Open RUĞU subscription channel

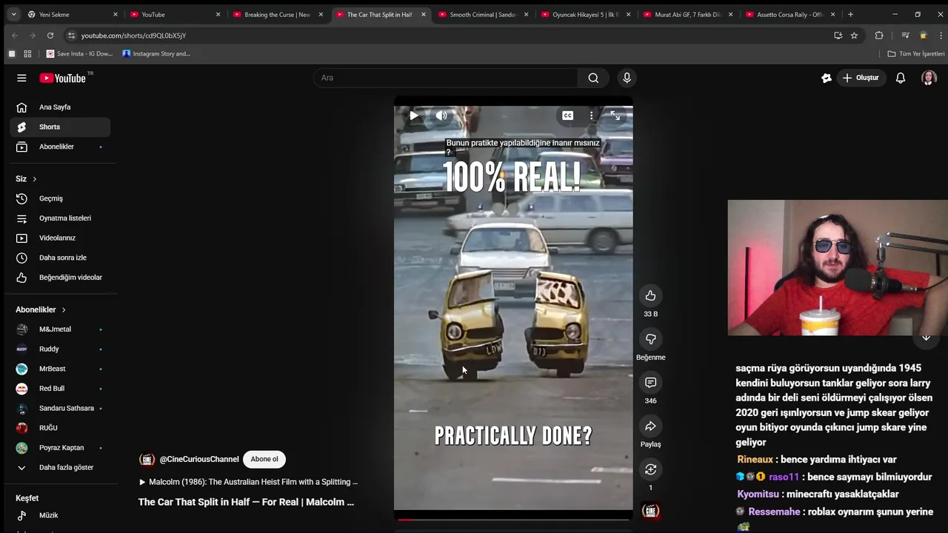click(61, 428)
